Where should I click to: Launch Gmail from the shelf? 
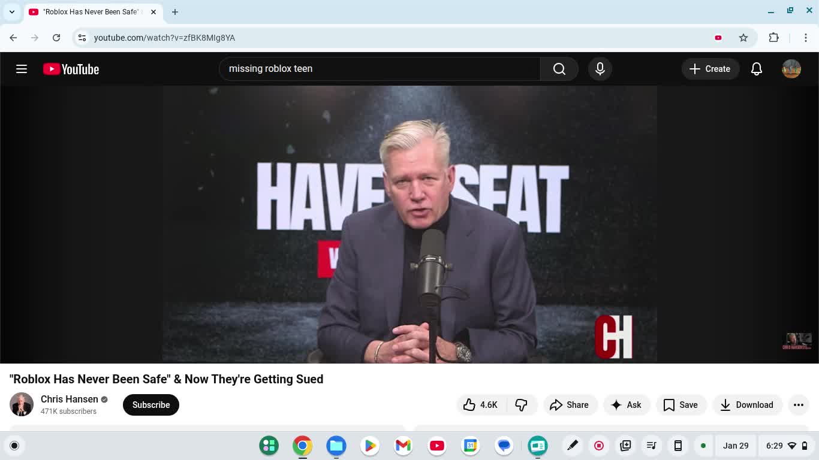(403, 446)
